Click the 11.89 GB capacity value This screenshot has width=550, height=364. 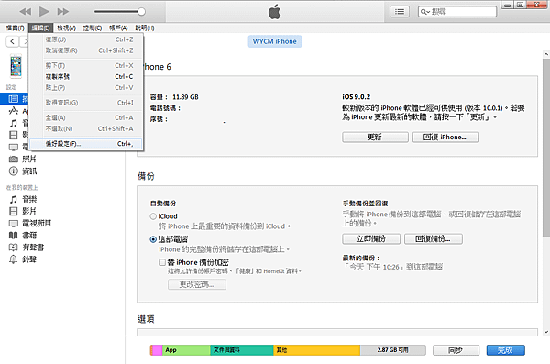[185, 97]
